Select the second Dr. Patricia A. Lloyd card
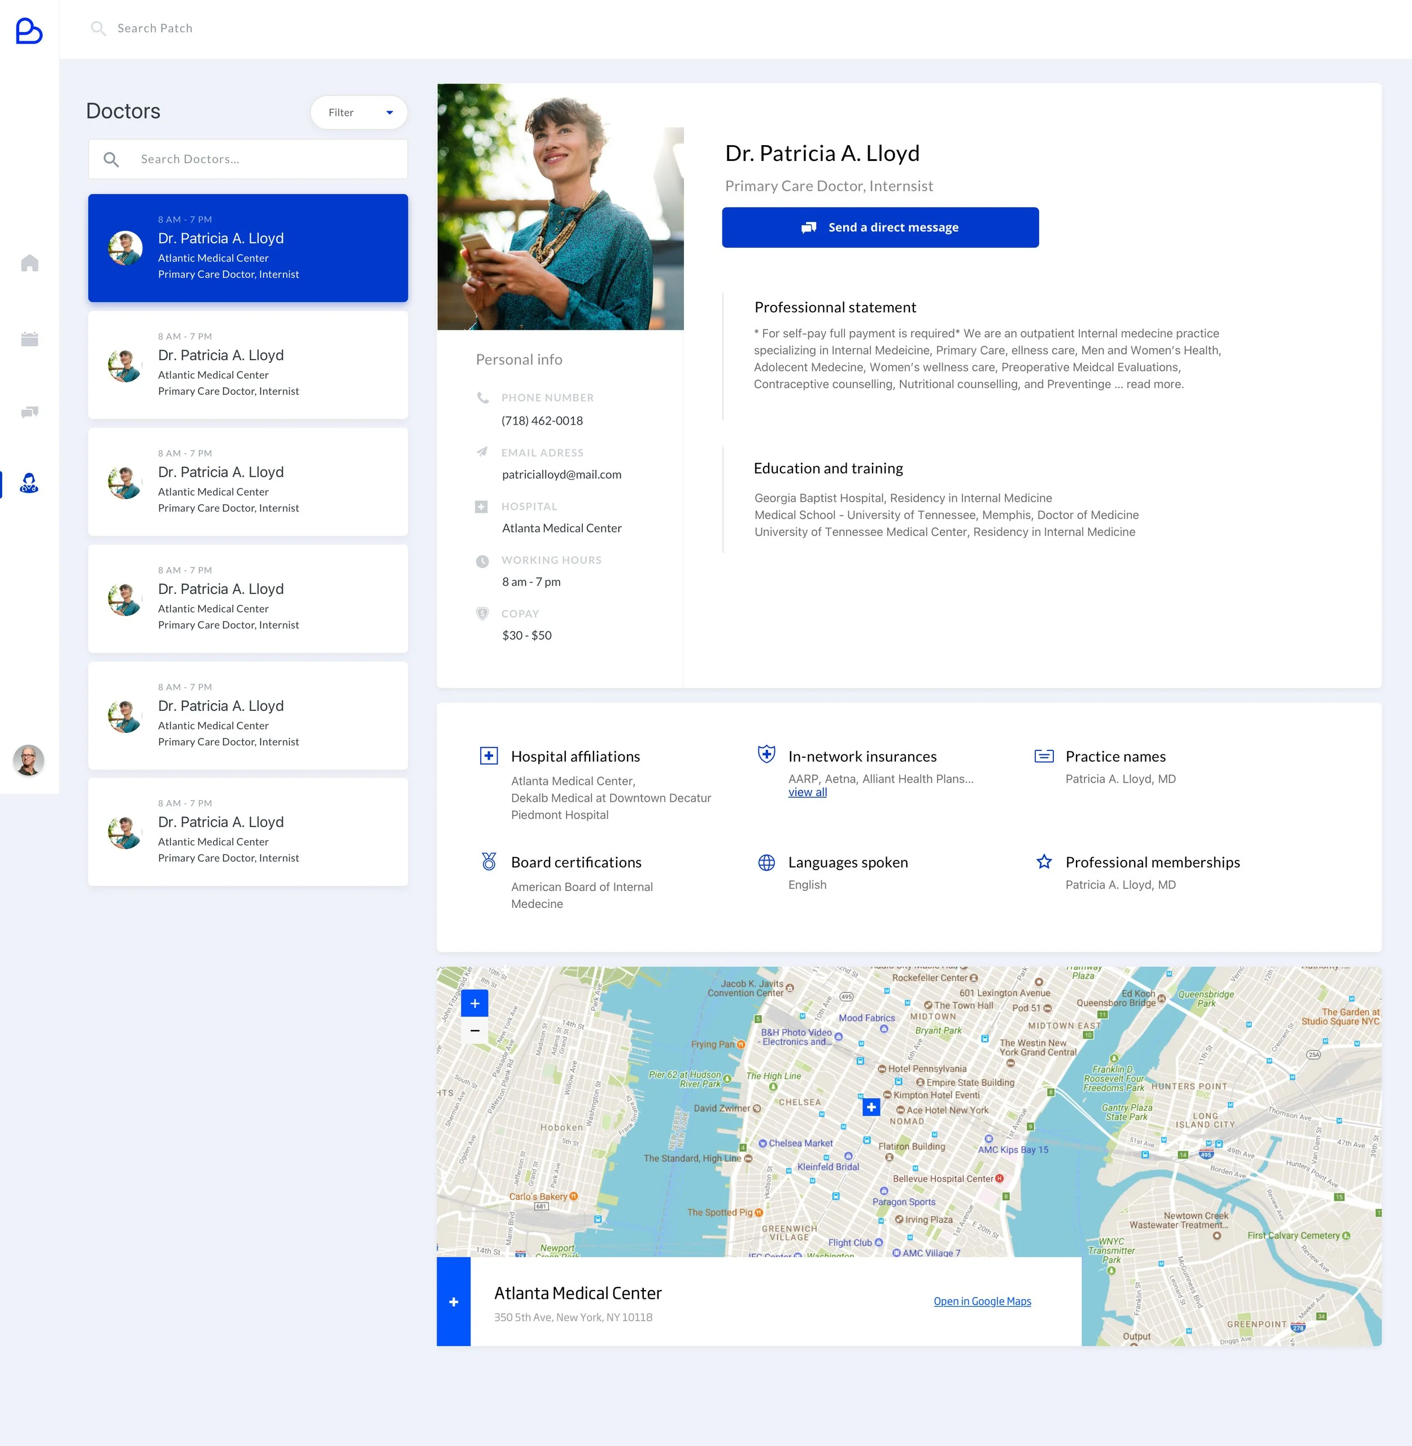 [248, 365]
